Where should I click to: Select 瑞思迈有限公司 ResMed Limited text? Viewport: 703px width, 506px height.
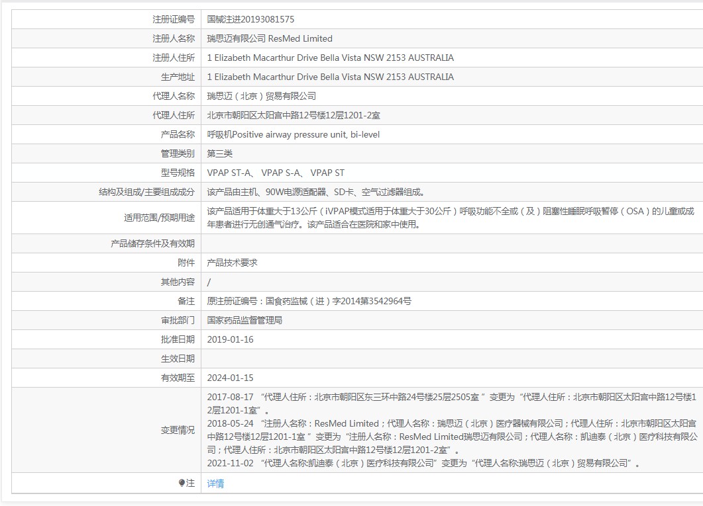coord(270,38)
